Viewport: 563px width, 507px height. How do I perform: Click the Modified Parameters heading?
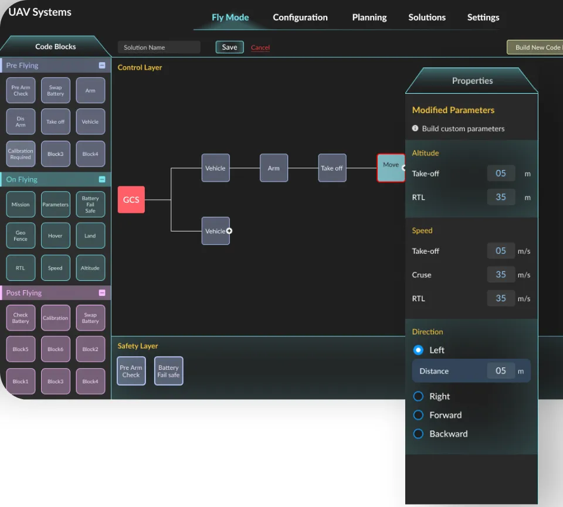[x=453, y=110]
